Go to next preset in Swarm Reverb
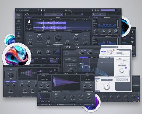The image size is (142, 114). (x=74, y=73)
